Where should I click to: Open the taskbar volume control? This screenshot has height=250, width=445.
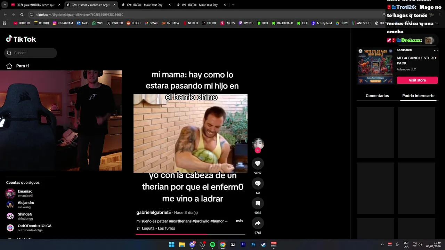(x=420, y=244)
